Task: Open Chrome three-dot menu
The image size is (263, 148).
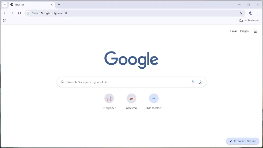Action: pyautogui.click(x=258, y=13)
